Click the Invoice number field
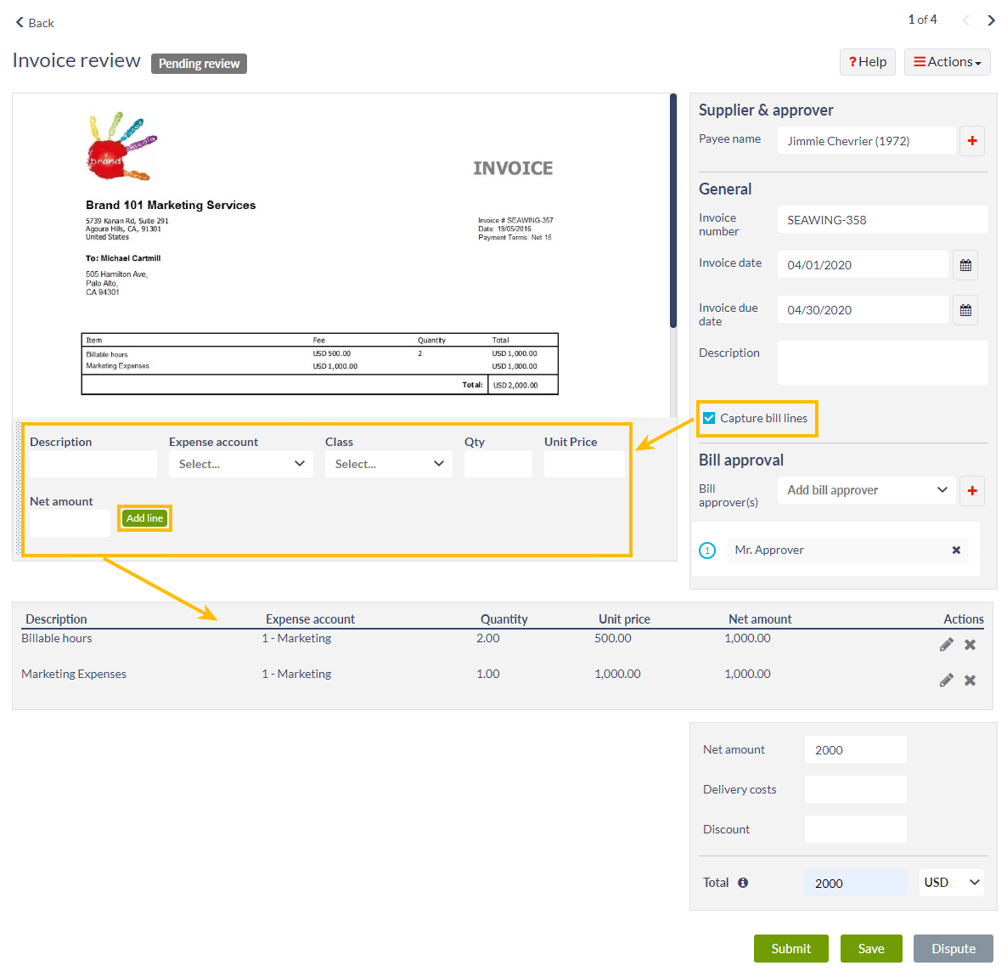The width and height of the screenshot is (1007, 977). coord(882,220)
